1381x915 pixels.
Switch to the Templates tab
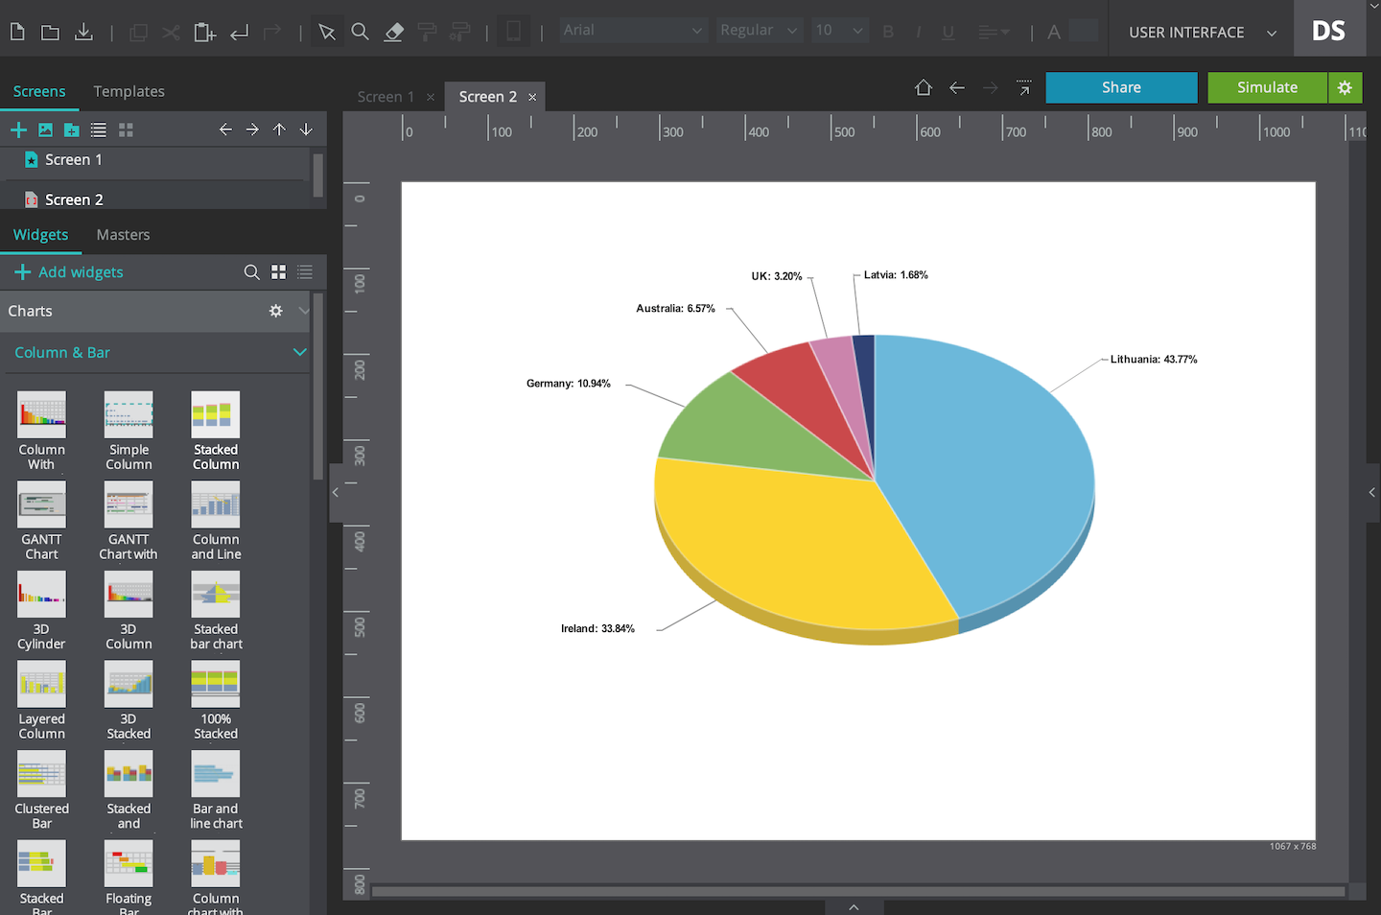tap(129, 91)
